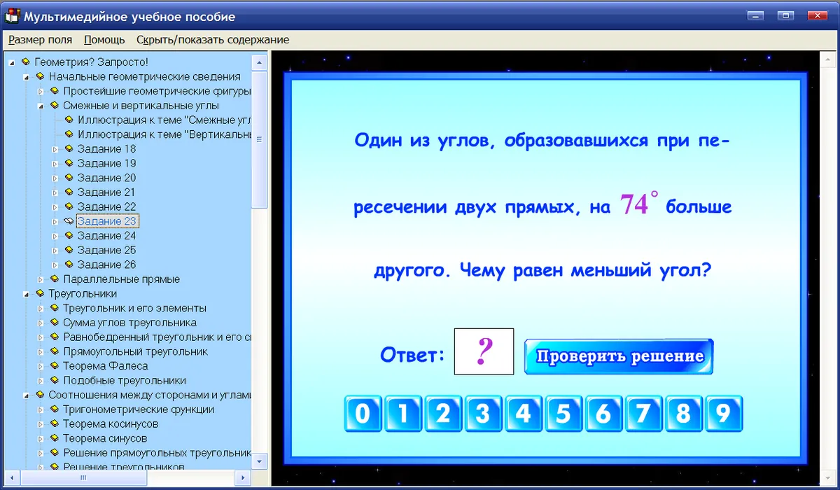Click book icon of Треугольник и его элементы
Image resolution: width=840 pixels, height=490 pixels.
(55, 308)
